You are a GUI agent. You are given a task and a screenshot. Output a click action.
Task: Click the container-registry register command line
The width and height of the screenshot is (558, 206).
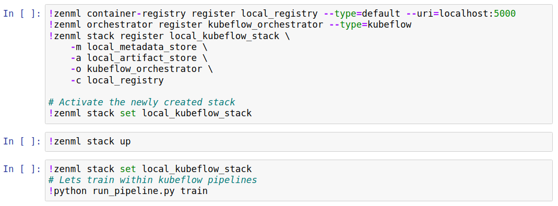tap(282, 14)
